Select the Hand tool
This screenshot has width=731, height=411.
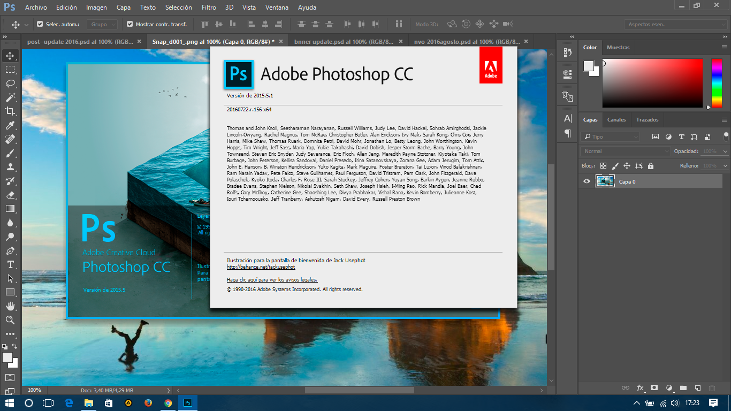[10, 306]
